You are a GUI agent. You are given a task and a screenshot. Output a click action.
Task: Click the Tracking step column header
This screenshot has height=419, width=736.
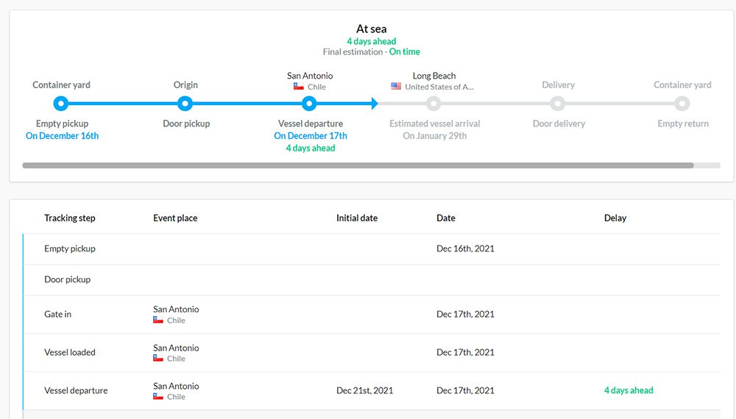(69, 218)
